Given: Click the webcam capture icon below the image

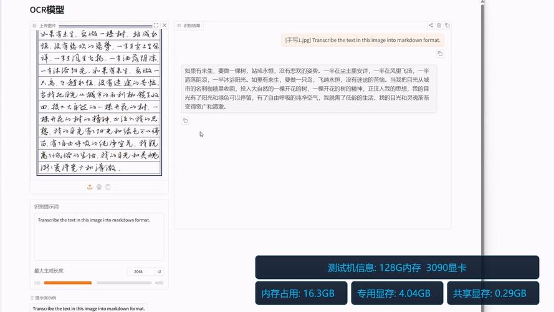Looking at the screenshot, I should click(x=99, y=187).
